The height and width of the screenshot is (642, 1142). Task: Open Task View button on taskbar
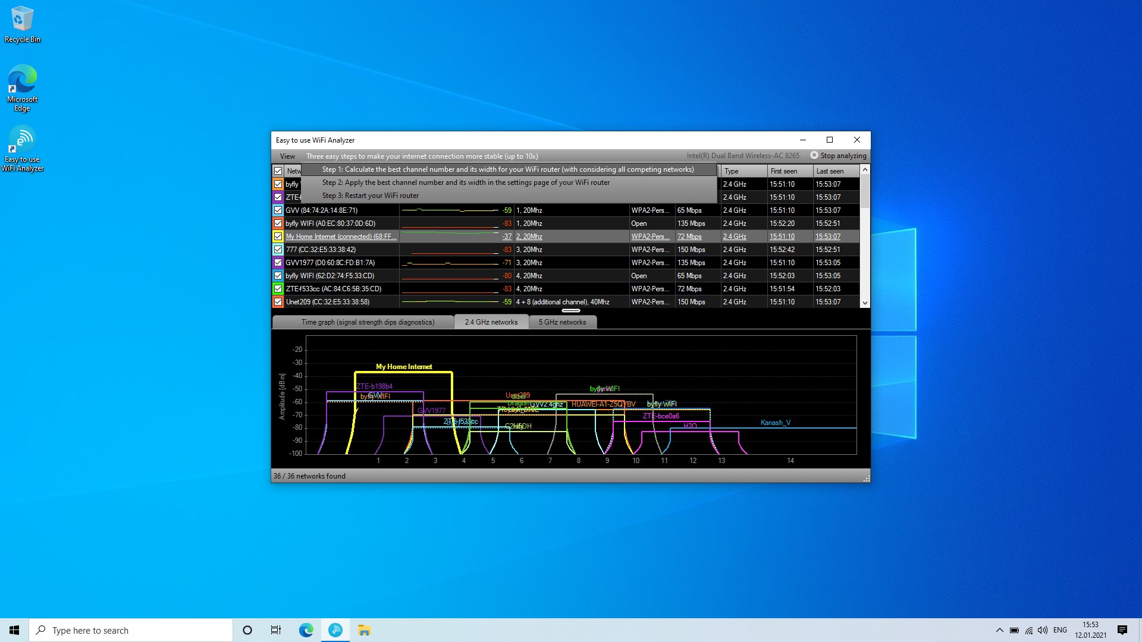(x=276, y=630)
